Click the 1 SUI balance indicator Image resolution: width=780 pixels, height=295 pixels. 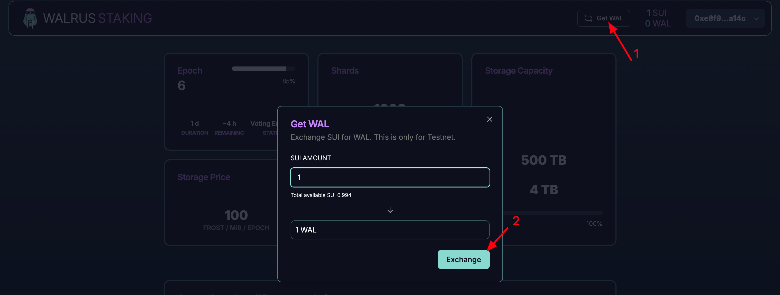pos(657,13)
